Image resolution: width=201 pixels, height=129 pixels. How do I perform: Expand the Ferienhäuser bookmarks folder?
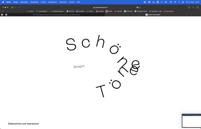click(x=42, y=11)
